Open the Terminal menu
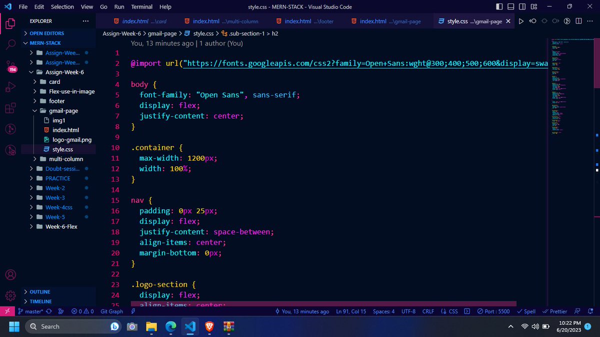The height and width of the screenshot is (337, 600). tap(142, 7)
